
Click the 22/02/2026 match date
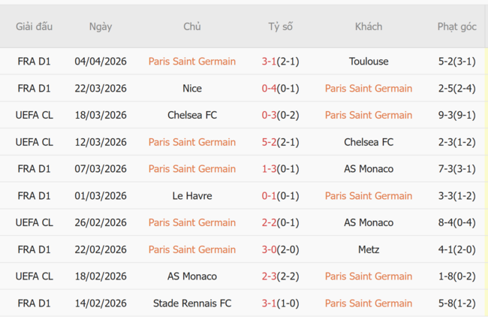point(101,249)
